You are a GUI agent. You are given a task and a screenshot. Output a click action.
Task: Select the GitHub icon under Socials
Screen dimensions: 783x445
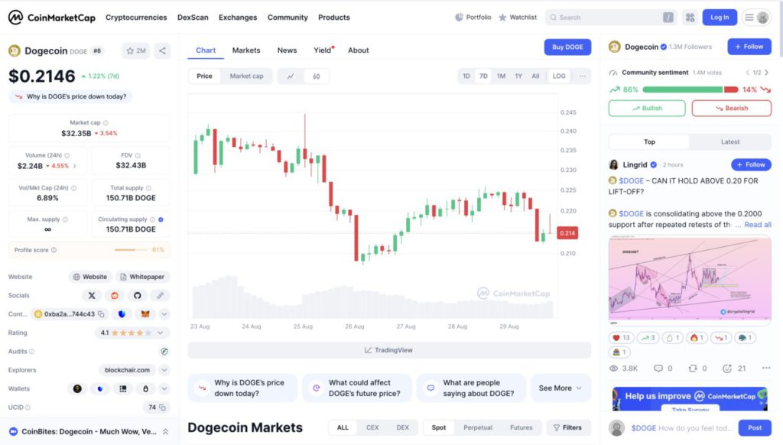(137, 295)
